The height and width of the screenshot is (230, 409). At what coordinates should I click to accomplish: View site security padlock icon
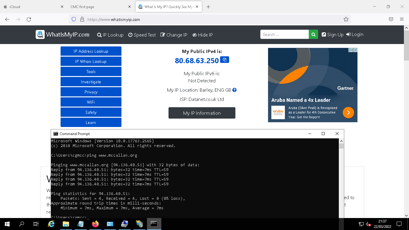point(82,19)
